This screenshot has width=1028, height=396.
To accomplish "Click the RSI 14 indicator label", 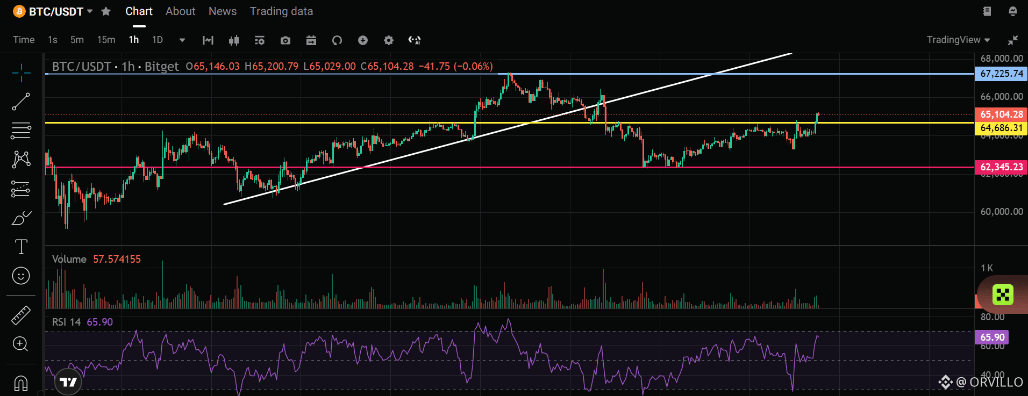I will pyautogui.click(x=66, y=322).
